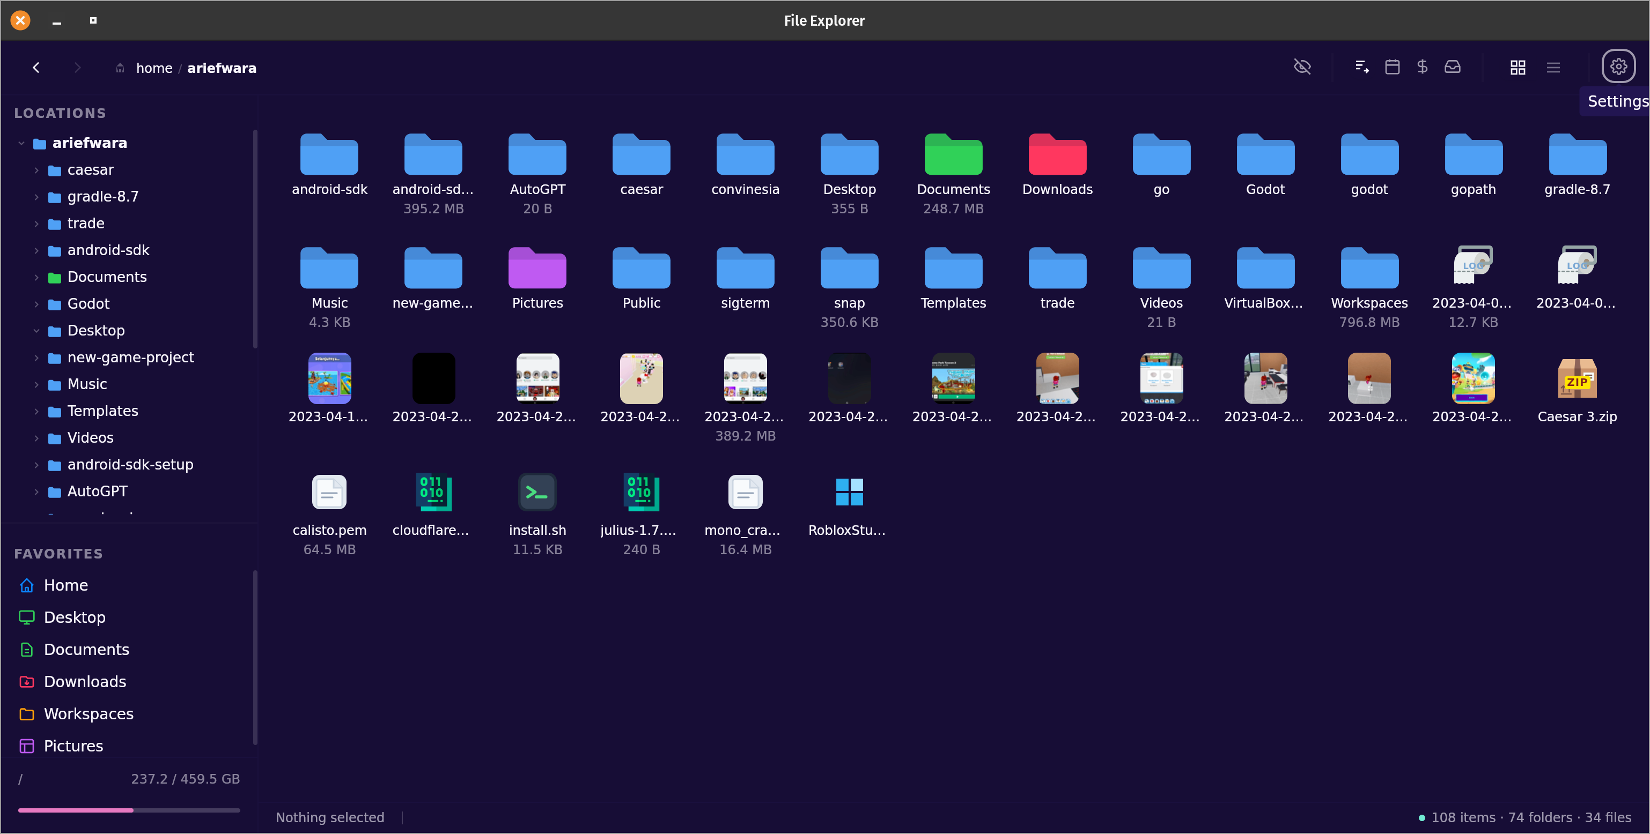Expand the Documents folder in sidebar
This screenshot has height=834, width=1650.
point(36,277)
